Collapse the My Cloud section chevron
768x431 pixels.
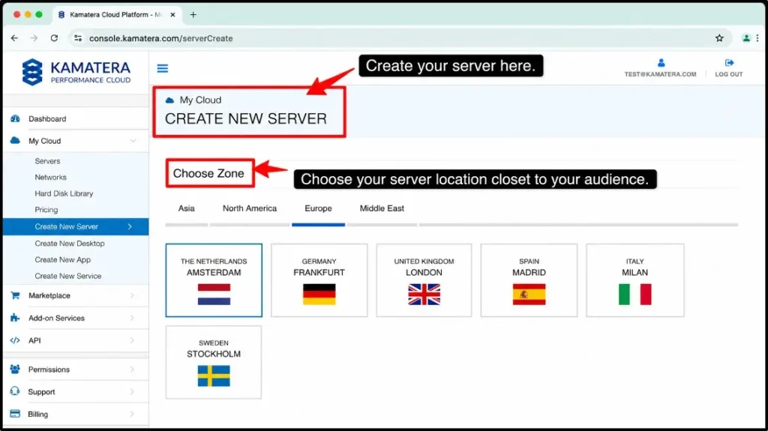[x=133, y=141]
